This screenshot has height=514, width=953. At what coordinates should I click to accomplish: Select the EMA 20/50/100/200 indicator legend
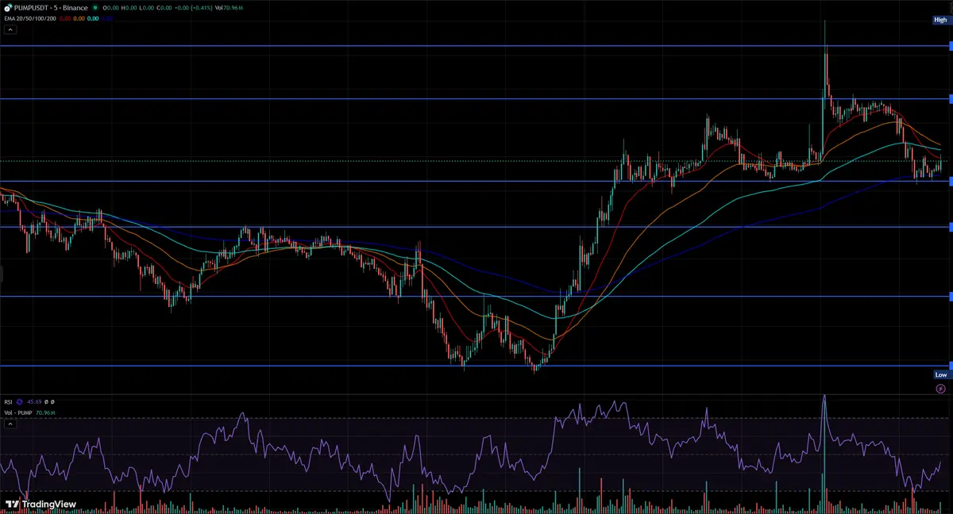pyautogui.click(x=30, y=18)
